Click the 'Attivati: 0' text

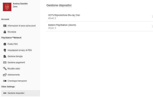click(52, 18)
